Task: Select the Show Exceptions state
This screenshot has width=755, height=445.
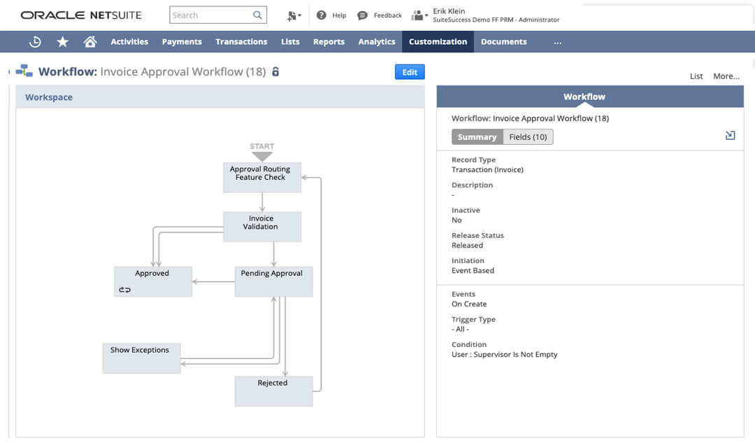Action: coord(141,358)
